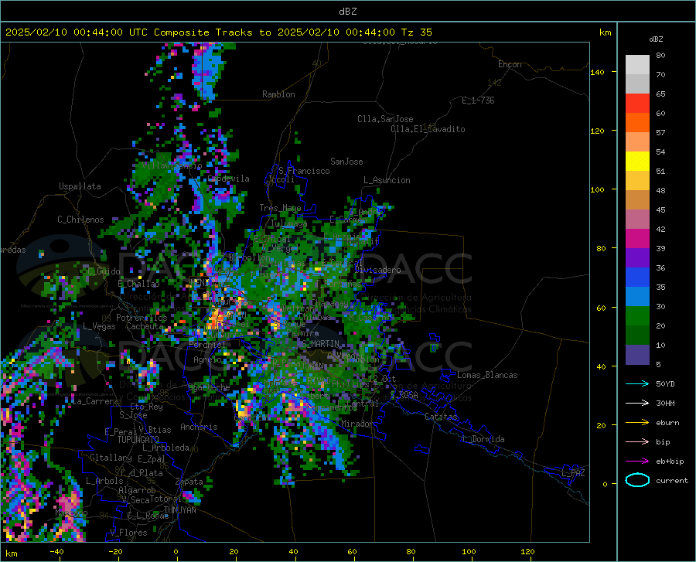The image size is (696, 562).
Task: Click the L_Vegas map label
Action: point(99,326)
